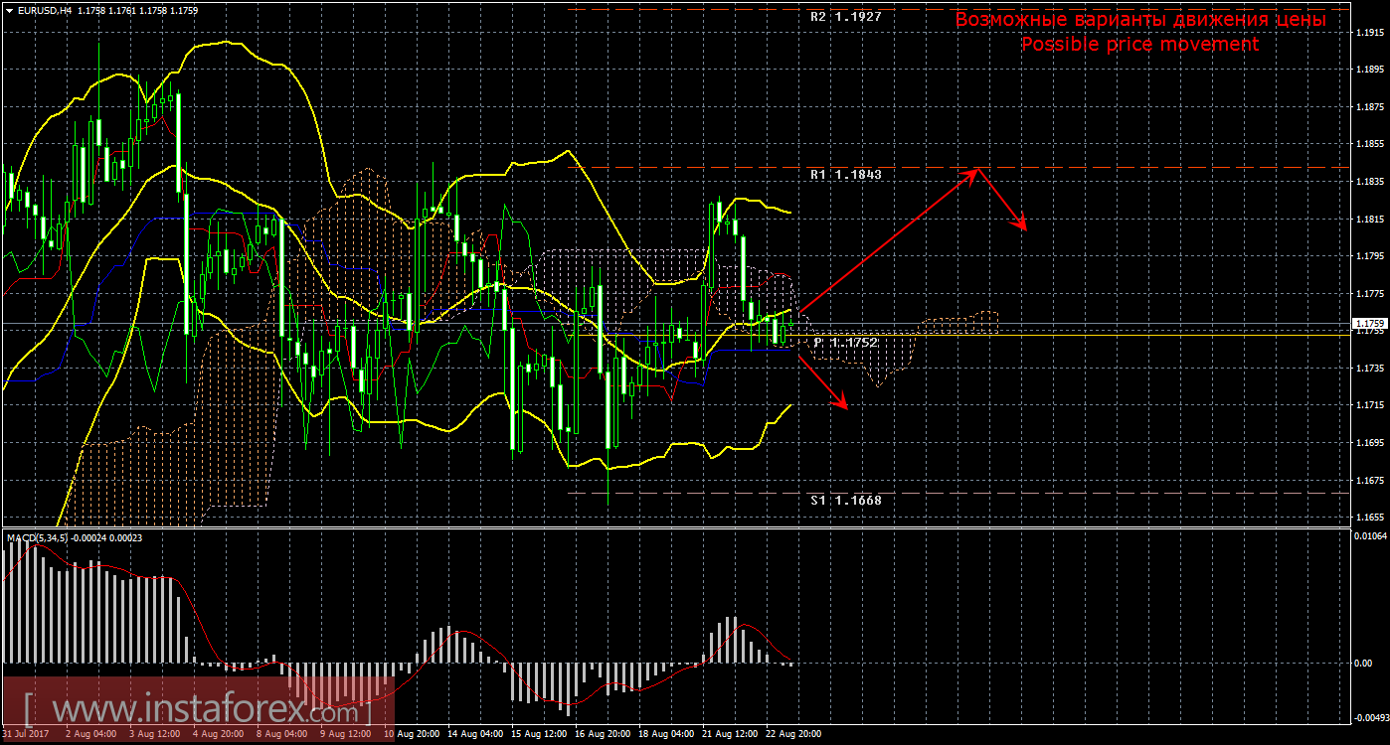Click the 1.1915 price axis value

(1370, 33)
